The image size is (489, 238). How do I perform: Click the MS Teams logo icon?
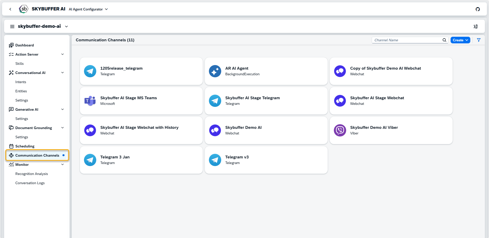tap(90, 101)
